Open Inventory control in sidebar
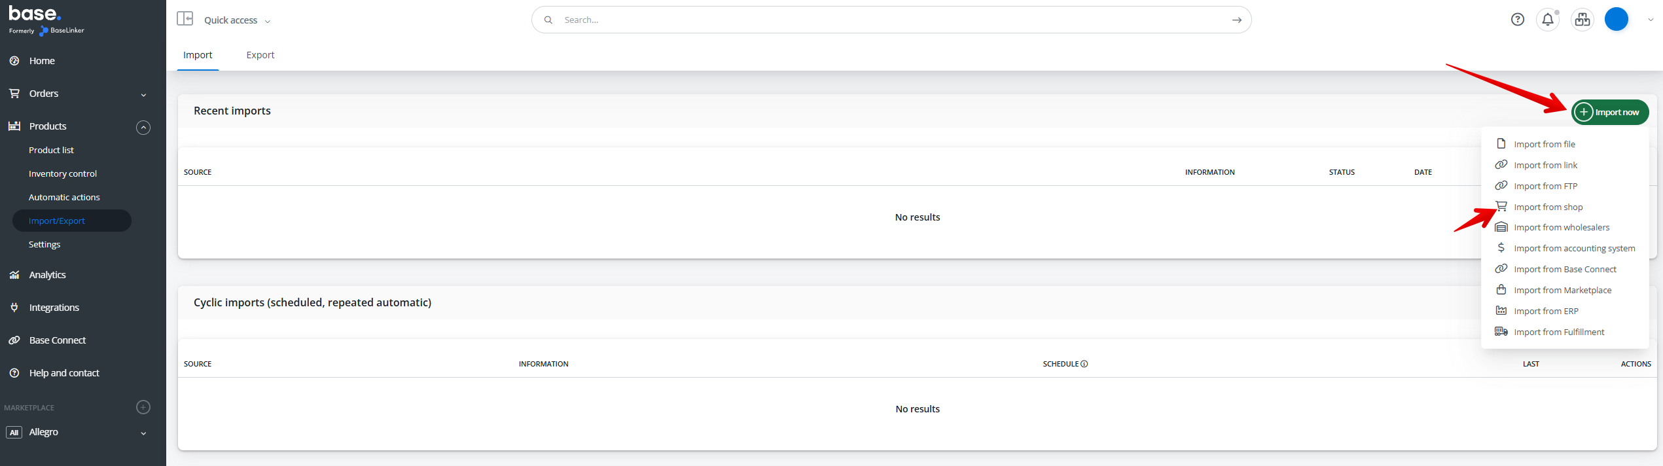Screen dimensions: 1663x466 tap(63, 173)
